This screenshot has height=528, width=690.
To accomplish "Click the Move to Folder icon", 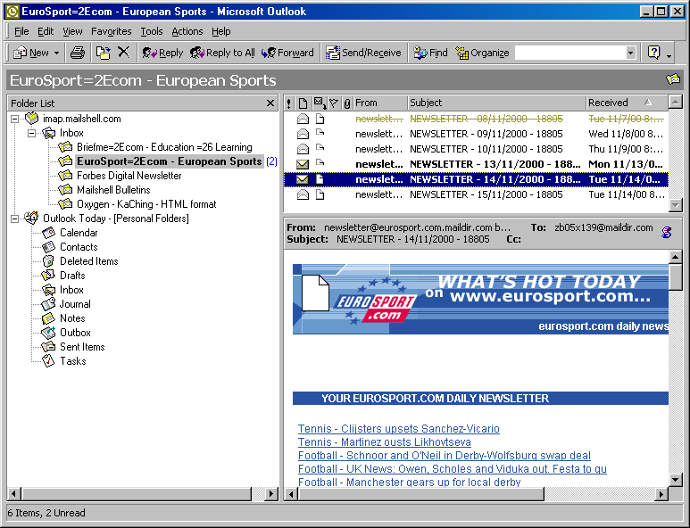I will [104, 54].
